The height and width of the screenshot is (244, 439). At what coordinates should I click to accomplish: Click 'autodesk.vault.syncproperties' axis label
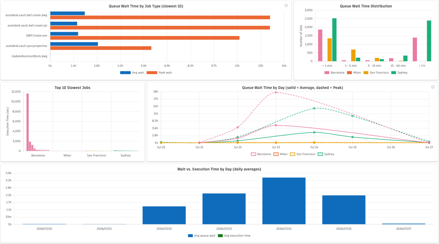27,46
